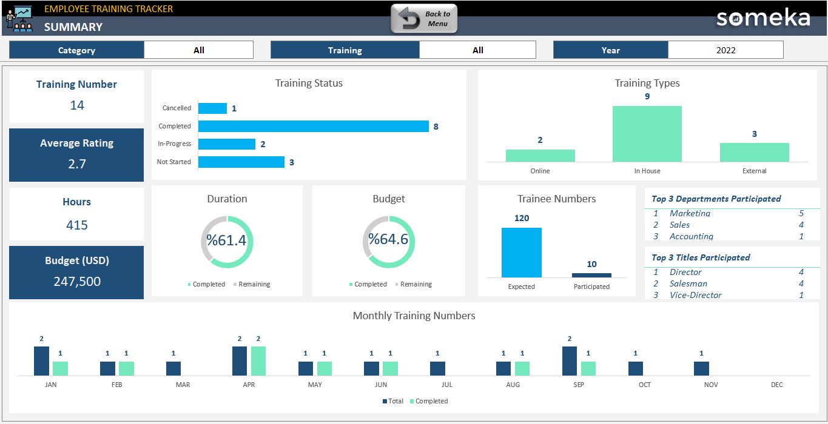Viewport: 828px width, 424px height.
Task: Click the employee training tracker icon
Action: pos(18,18)
